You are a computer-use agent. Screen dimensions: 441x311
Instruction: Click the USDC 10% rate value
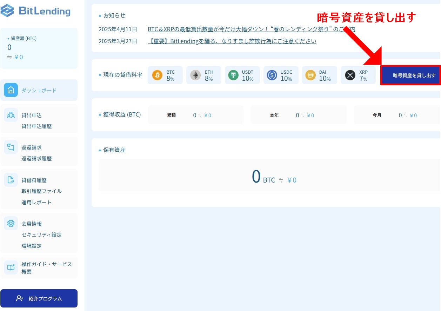(286, 79)
